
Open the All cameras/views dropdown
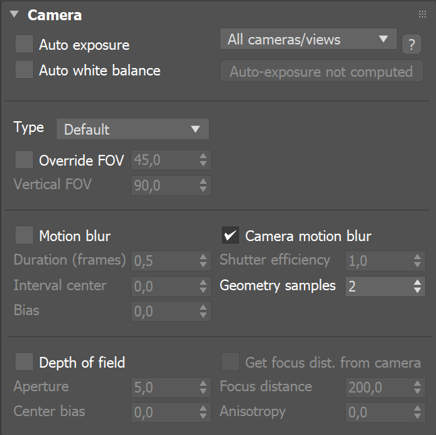pos(309,39)
